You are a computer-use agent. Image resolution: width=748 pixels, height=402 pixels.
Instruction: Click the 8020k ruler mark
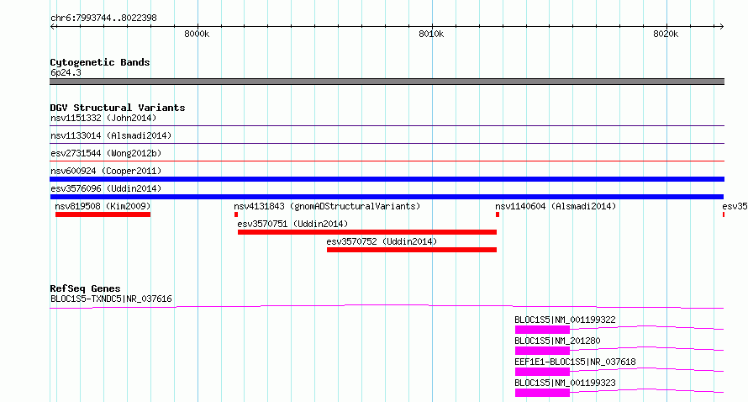(x=666, y=34)
